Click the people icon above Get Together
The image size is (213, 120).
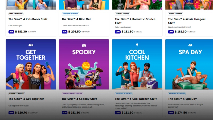pyautogui.click(x=31, y=45)
